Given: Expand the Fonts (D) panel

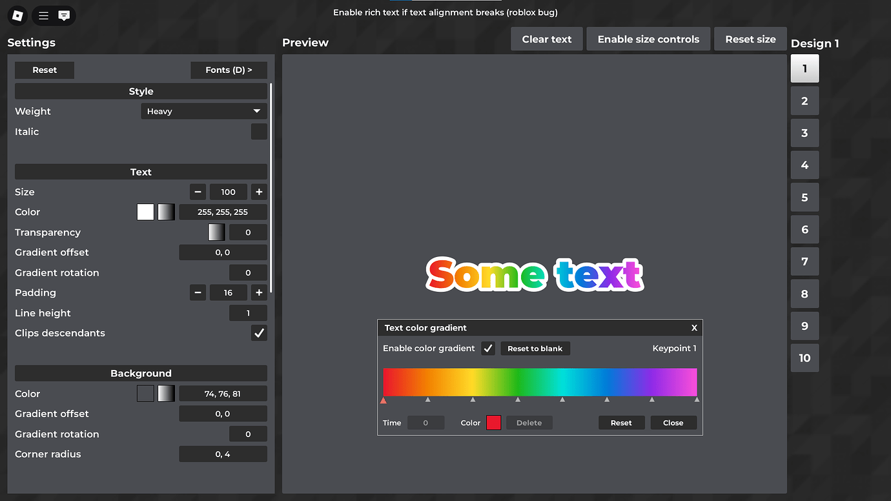Looking at the screenshot, I should point(229,70).
